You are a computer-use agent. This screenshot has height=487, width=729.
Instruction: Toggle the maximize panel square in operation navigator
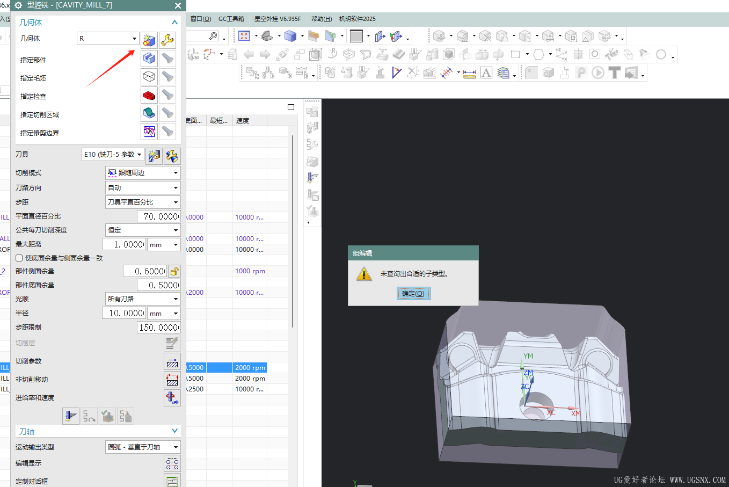click(x=291, y=107)
